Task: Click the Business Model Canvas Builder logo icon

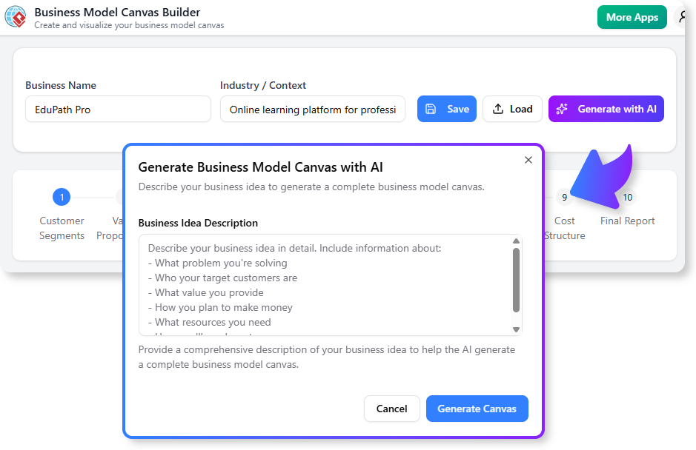Action: (16, 16)
